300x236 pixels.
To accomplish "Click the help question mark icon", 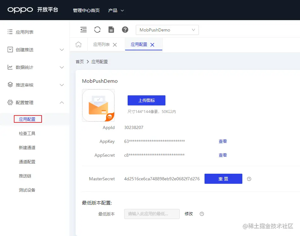I will 125,30.
